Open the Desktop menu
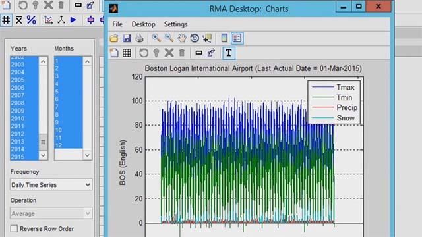 pyautogui.click(x=144, y=24)
